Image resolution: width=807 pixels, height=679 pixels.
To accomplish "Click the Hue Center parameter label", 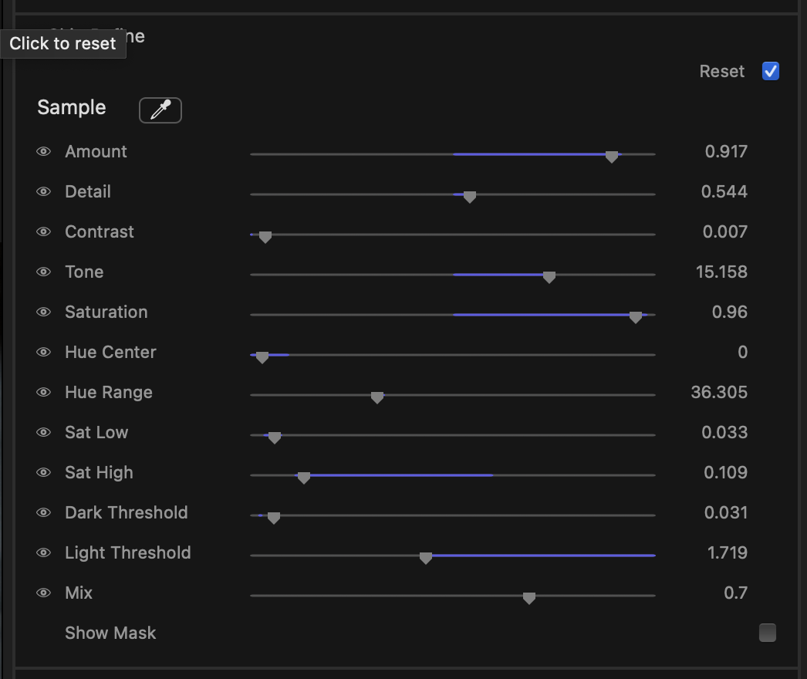I will (110, 352).
